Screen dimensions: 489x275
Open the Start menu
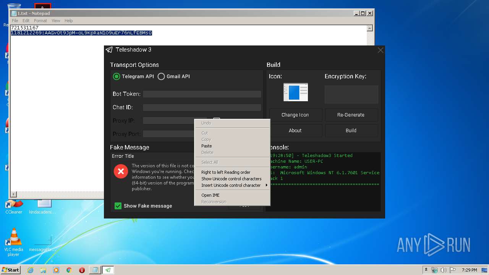[10, 270]
